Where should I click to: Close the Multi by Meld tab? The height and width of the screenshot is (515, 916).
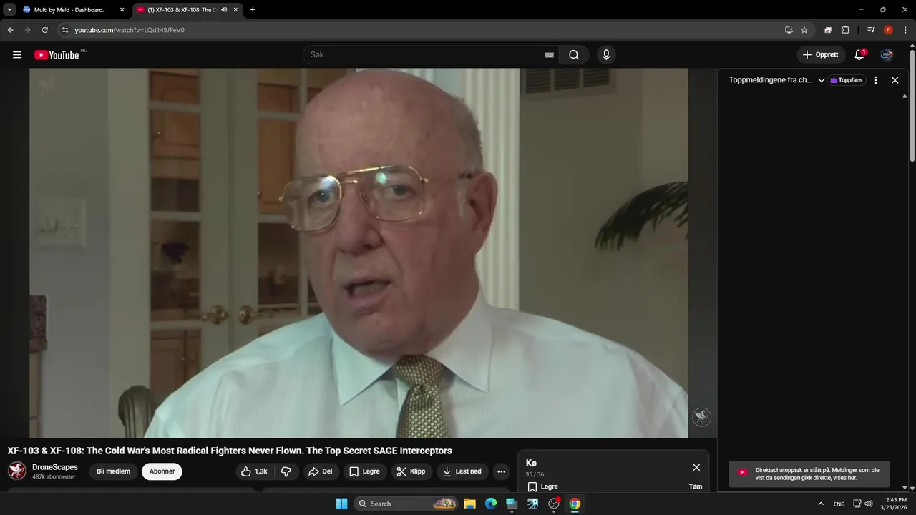[x=122, y=10]
